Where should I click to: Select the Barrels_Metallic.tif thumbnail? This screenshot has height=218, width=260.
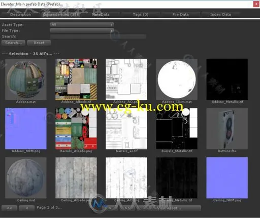tap(177, 129)
